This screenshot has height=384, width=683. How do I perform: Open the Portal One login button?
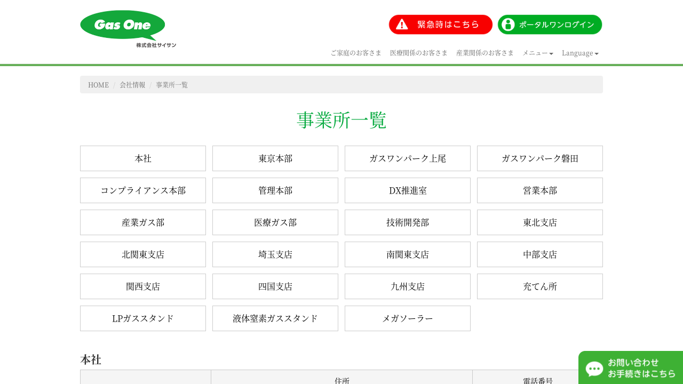coord(550,25)
